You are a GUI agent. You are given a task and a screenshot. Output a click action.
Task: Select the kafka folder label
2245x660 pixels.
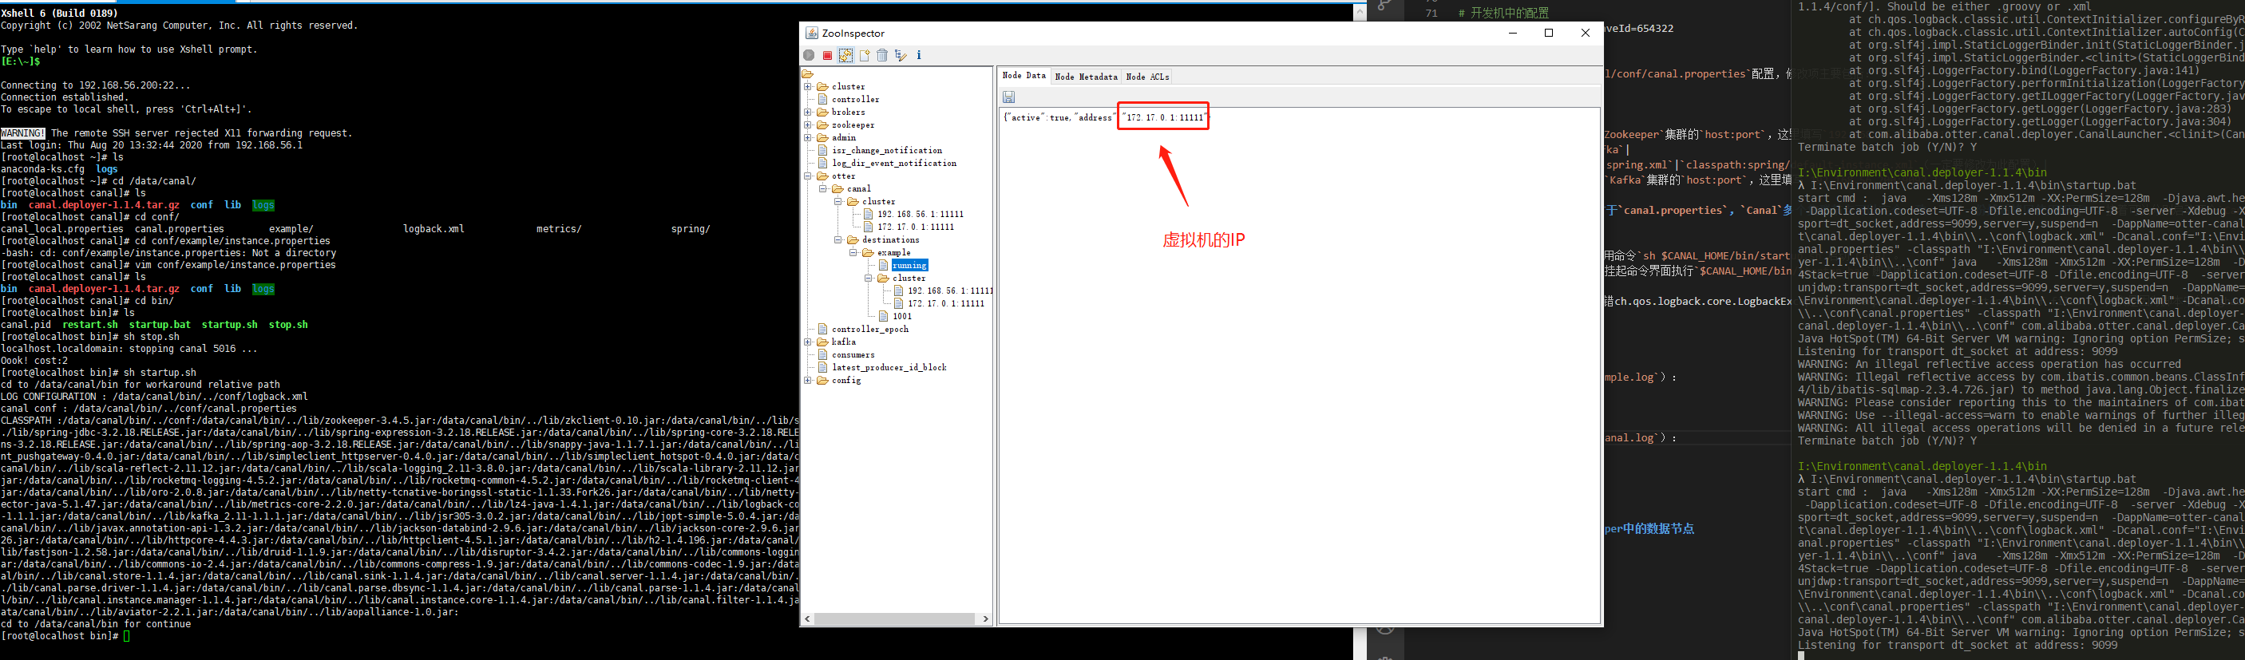click(x=843, y=342)
